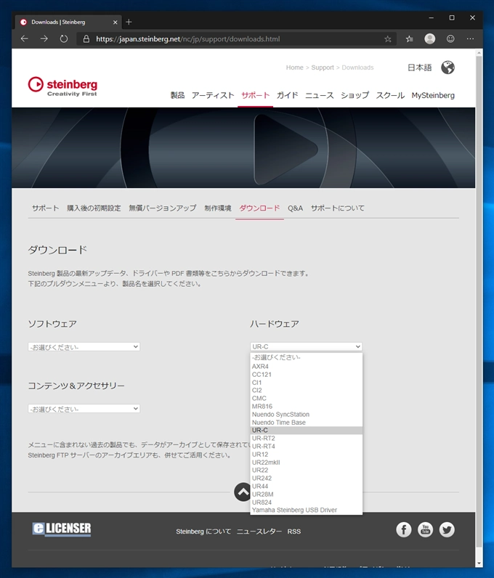Select MR816 option
Image resolution: width=494 pixels, height=578 pixels.
coord(307,407)
